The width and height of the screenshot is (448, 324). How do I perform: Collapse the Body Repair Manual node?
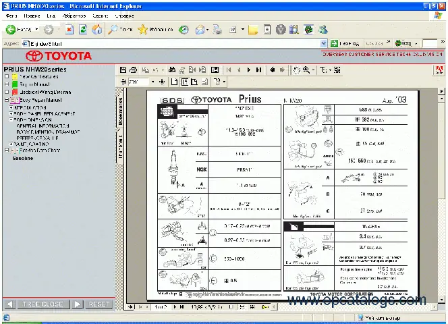7,100
